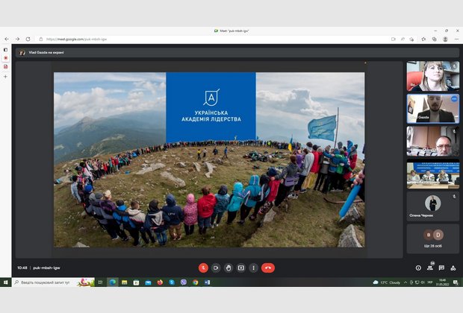463x313 pixels.
Task: Open Word from the taskbar
Action: click(x=208, y=282)
